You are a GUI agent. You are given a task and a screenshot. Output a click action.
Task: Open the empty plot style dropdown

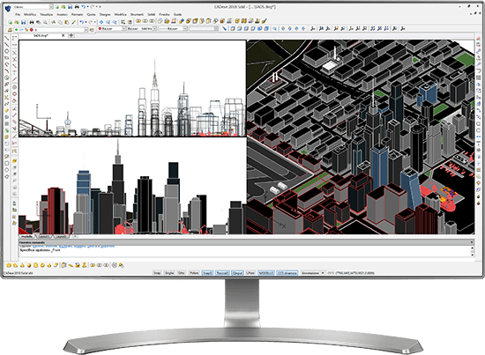[x=216, y=28]
